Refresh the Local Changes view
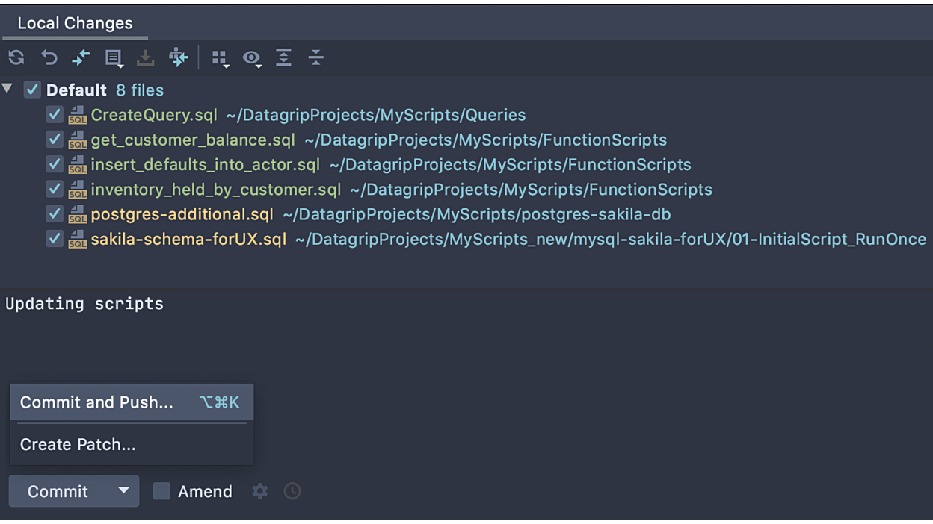Viewport: 933px width, 524px height. pyautogui.click(x=16, y=57)
